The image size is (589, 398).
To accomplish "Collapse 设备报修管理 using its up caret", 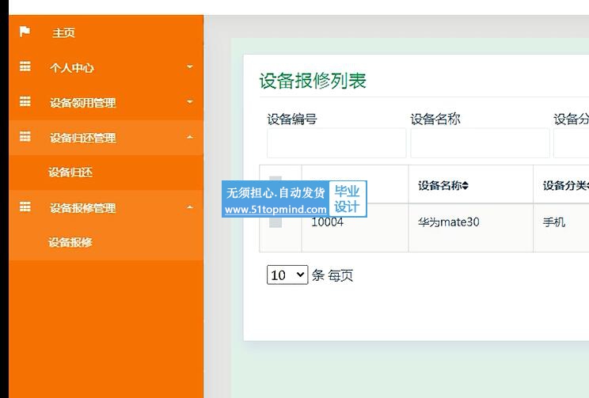I will click(x=190, y=207).
